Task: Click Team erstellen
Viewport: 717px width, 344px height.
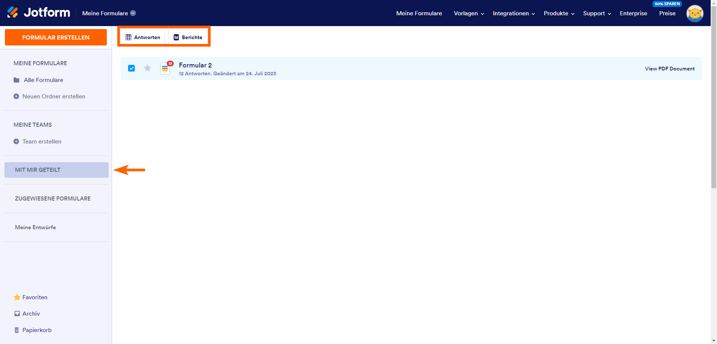Action: [37, 141]
